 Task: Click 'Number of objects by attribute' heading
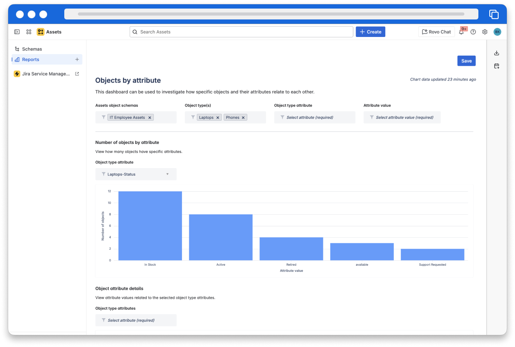coord(127,142)
